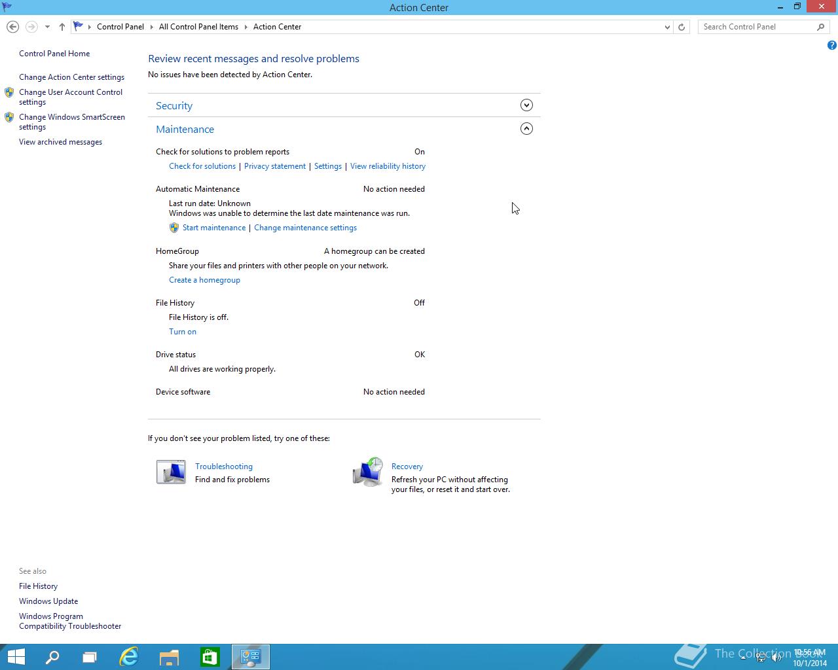Click the taskbar clock showing 10/1/2014
This screenshot has width=838, height=670.
(810, 658)
